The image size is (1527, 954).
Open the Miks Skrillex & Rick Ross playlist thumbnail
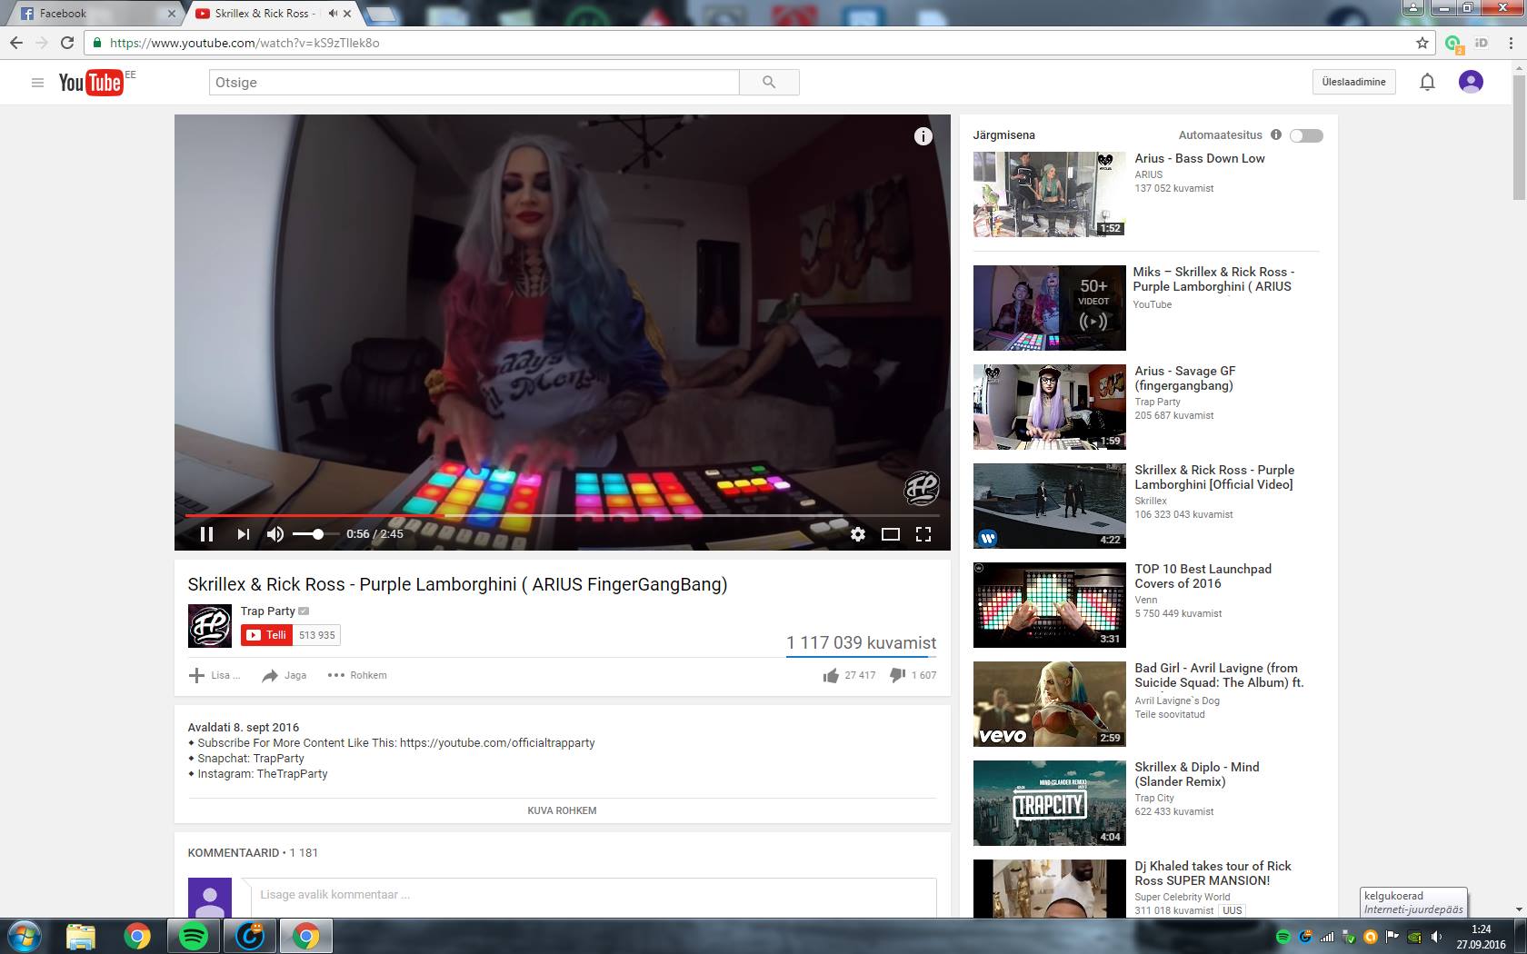(x=1049, y=308)
